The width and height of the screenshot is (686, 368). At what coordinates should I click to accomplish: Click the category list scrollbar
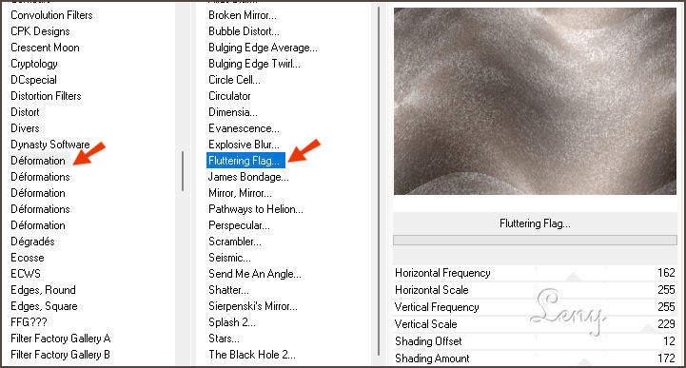(x=183, y=171)
